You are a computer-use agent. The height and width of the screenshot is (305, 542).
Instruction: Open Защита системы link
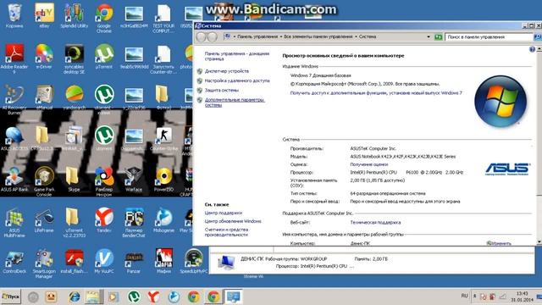(x=222, y=91)
